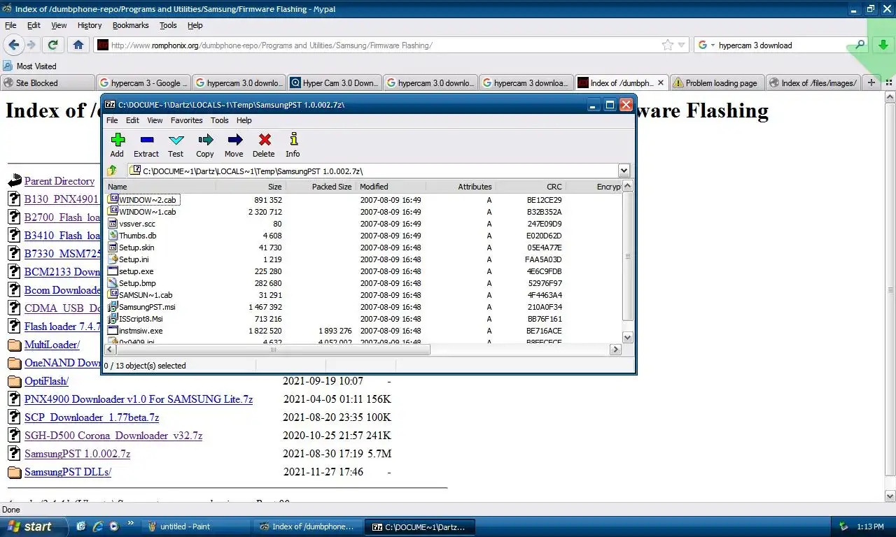
Task: Click the Extract toolbar icon in 7-Zip
Action: pos(146,140)
